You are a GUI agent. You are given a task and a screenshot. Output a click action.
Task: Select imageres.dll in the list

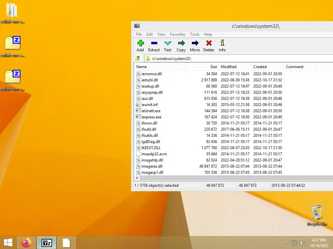click(152, 166)
